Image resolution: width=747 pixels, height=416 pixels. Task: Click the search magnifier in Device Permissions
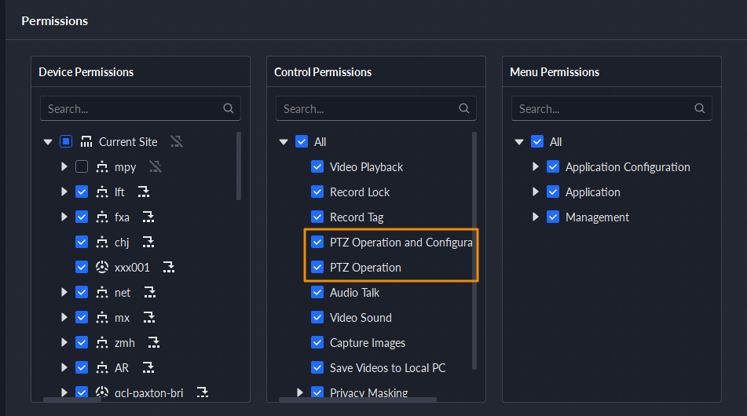coord(228,109)
